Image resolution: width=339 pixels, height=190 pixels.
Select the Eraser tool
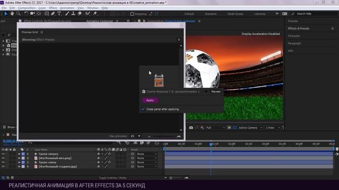(80, 14)
